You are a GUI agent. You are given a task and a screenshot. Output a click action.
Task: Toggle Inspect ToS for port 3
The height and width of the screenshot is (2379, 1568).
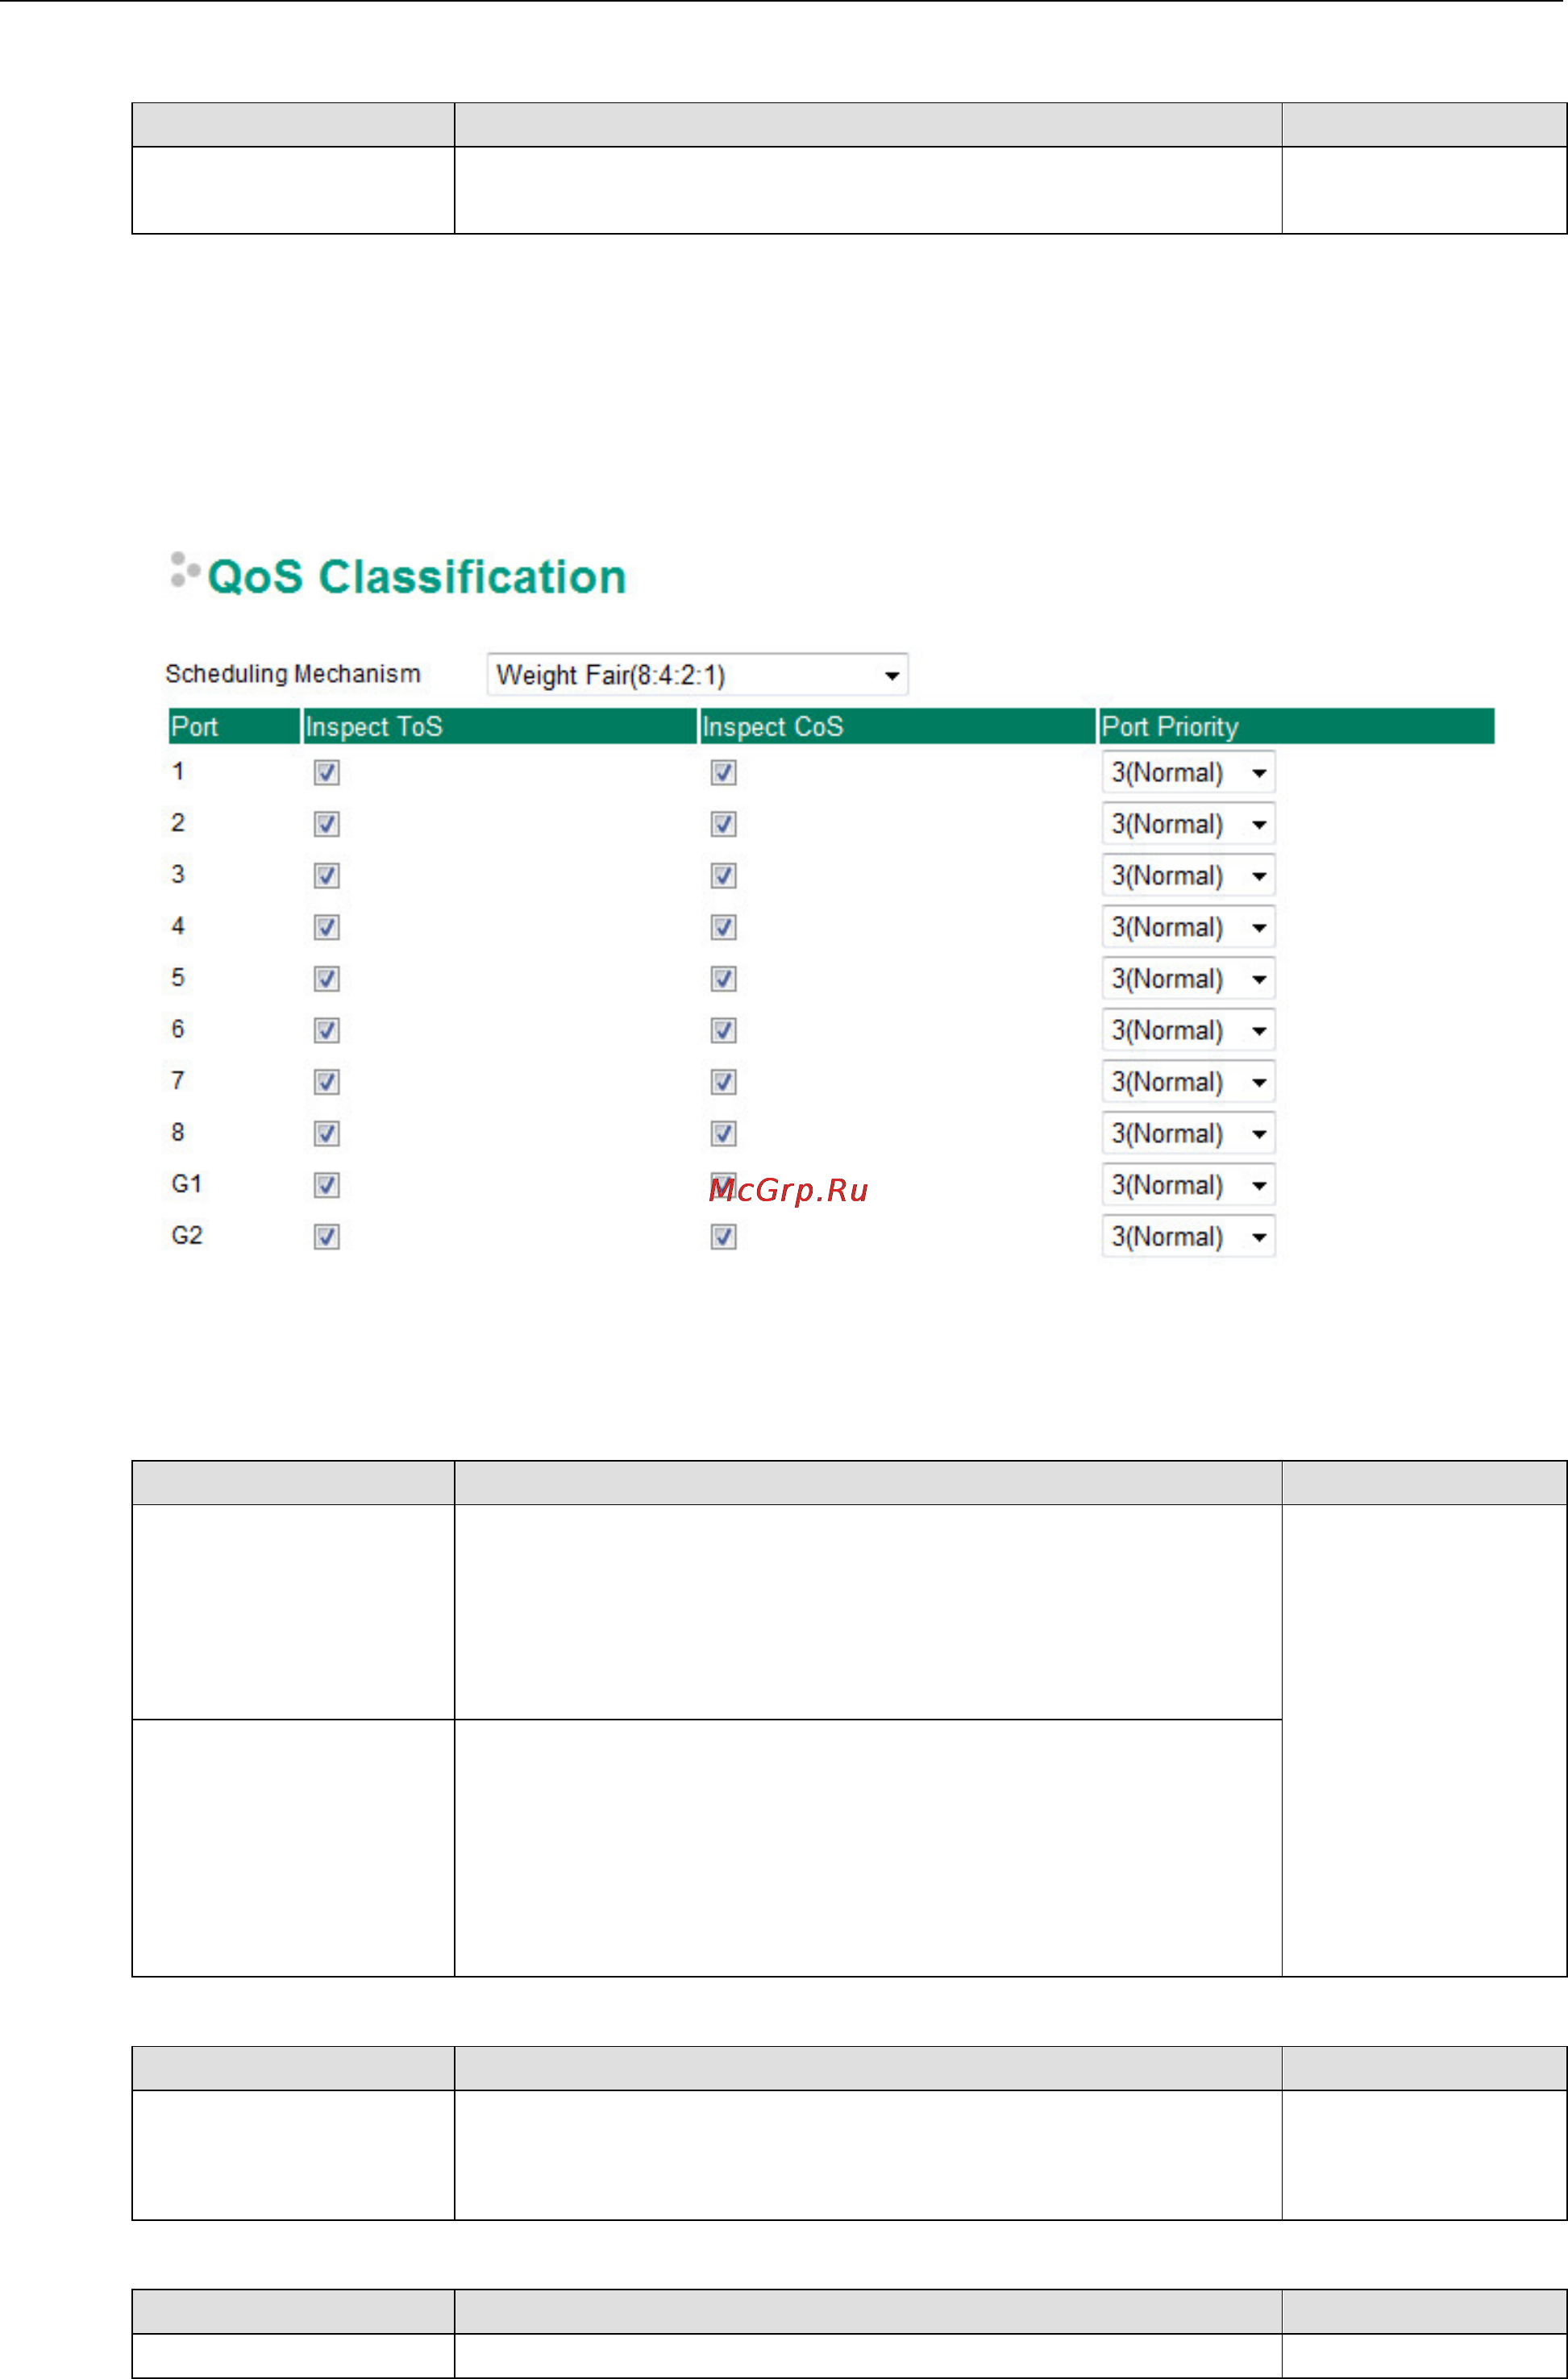pos(327,876)
